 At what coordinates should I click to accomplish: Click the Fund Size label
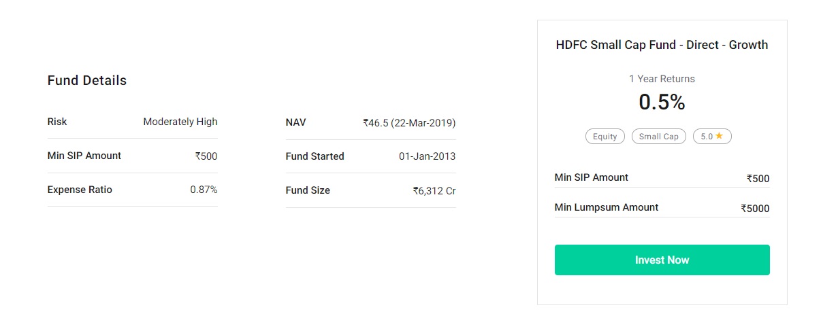coord(308,190)
